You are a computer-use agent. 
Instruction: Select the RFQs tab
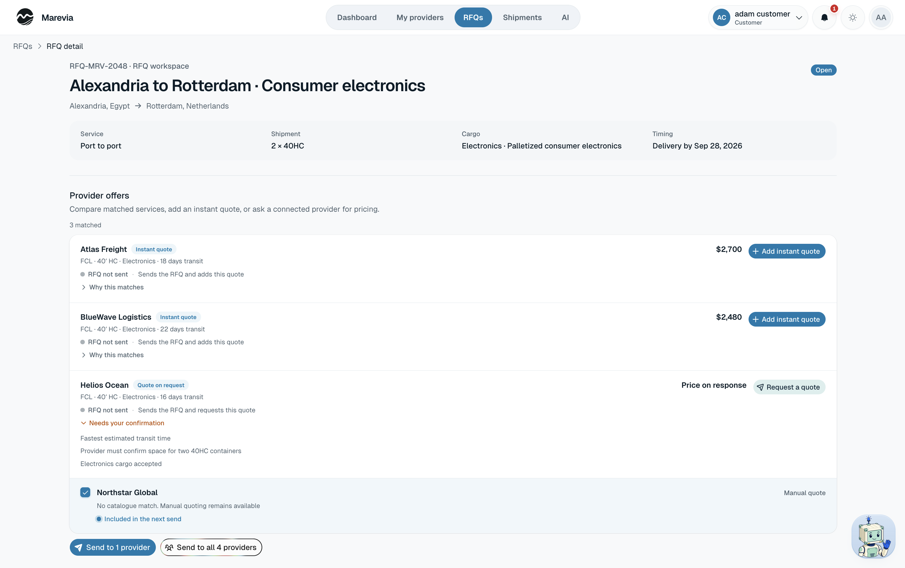click(473, 17)
